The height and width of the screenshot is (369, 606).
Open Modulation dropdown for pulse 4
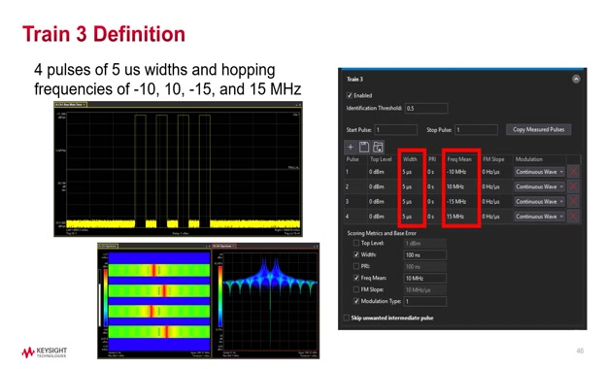click(540, 217)
